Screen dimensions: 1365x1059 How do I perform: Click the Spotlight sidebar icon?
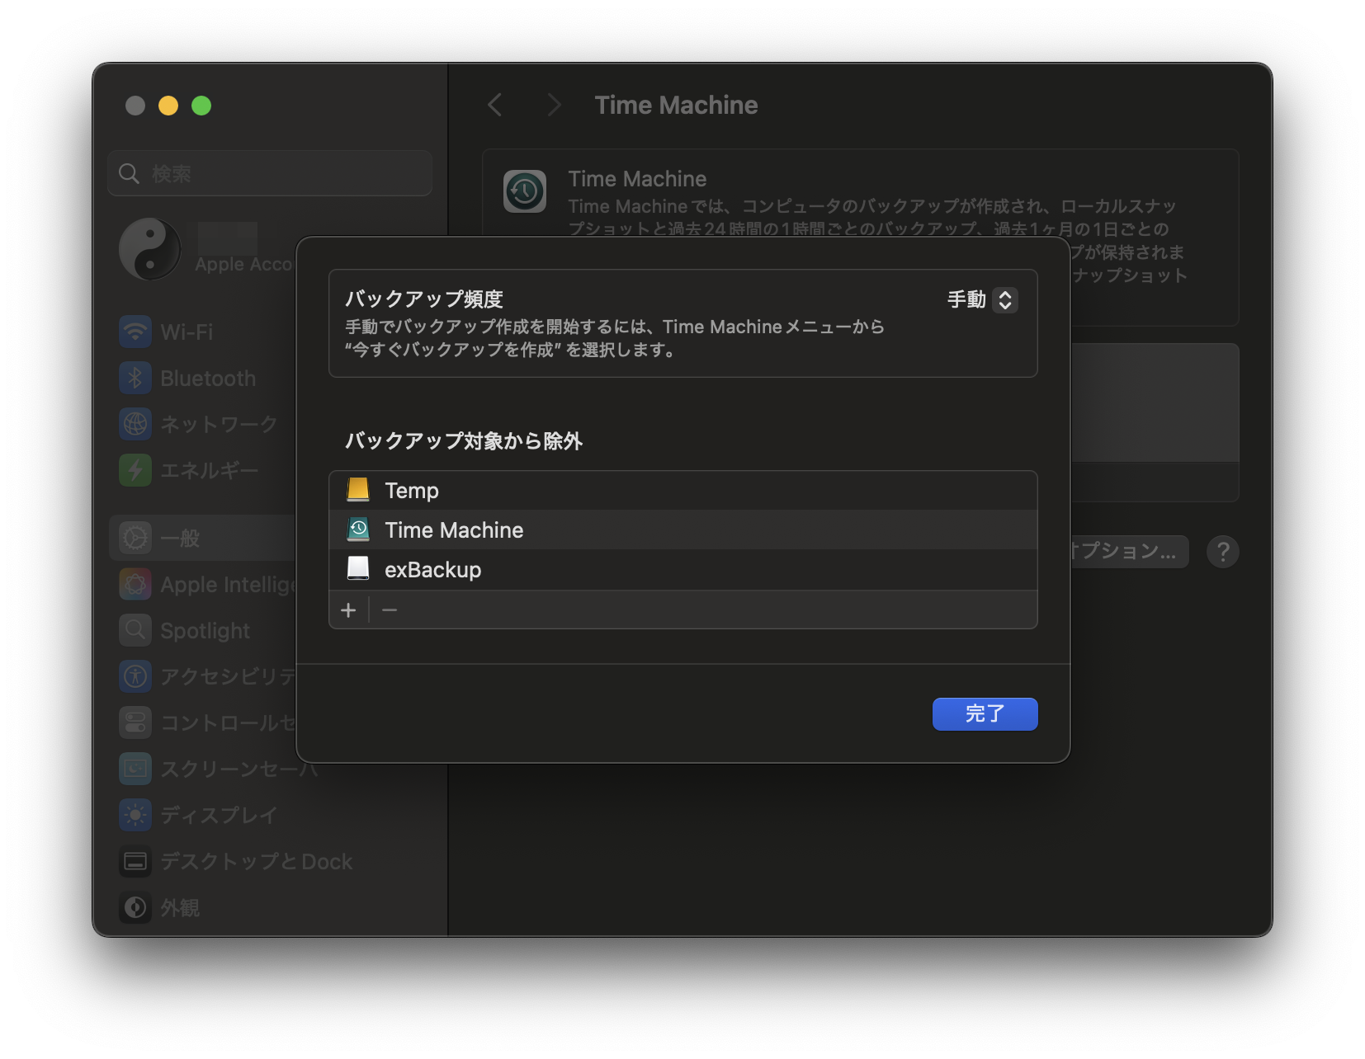135,631
